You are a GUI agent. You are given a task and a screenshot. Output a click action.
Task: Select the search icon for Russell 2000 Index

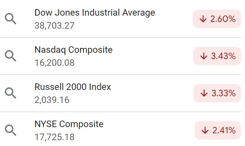(x=11, y=93)
